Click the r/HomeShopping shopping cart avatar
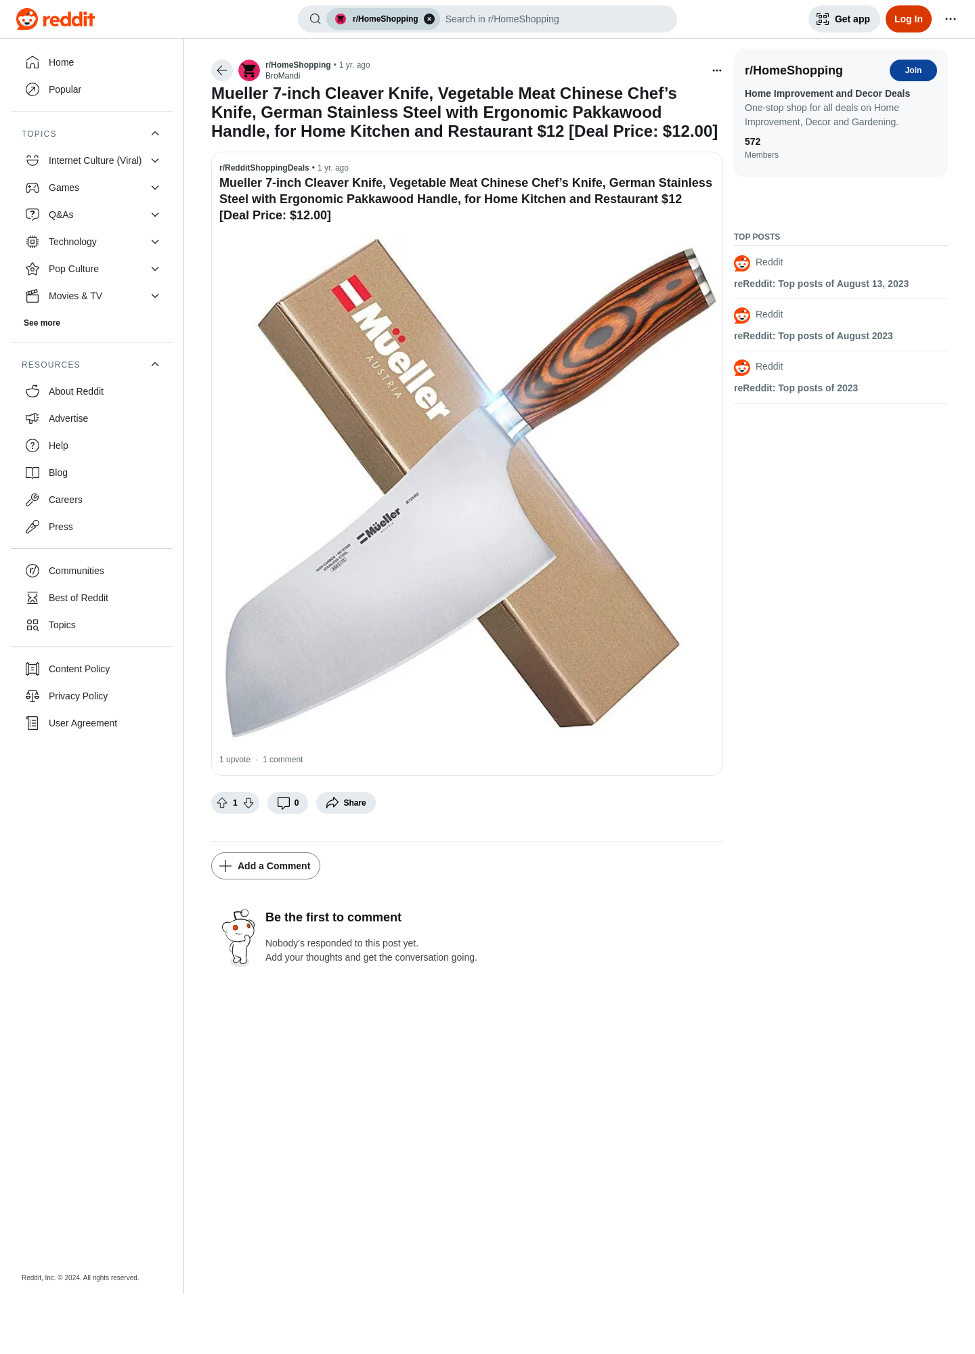The image size is (975, 1354). tap(249, 70)
